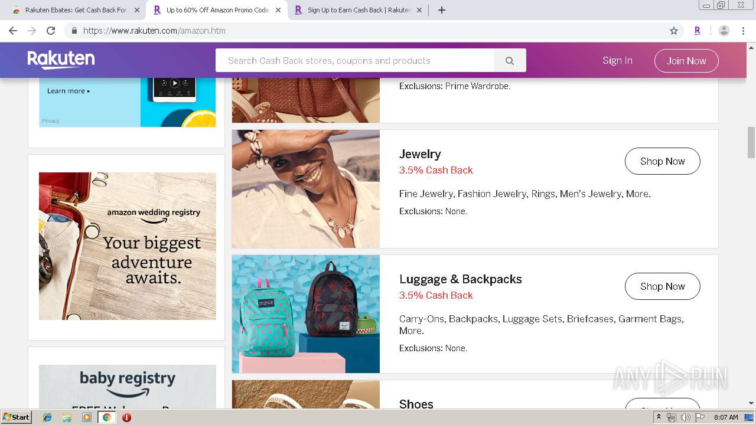Switch to Sign Up to Earn tab

pyautogui.click(x=358, y=10)
